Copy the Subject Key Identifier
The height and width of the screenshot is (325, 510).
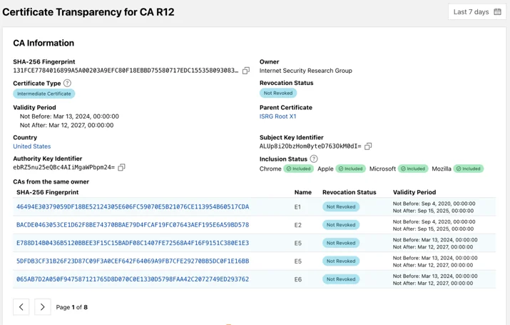click(x=368, y=146)
